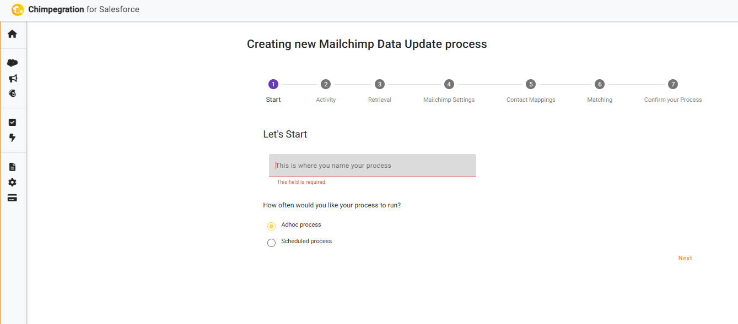Jump to step 3 Retrieval
Image resolution: width=738 pixels, height=324 pixels.
point(379,84)
